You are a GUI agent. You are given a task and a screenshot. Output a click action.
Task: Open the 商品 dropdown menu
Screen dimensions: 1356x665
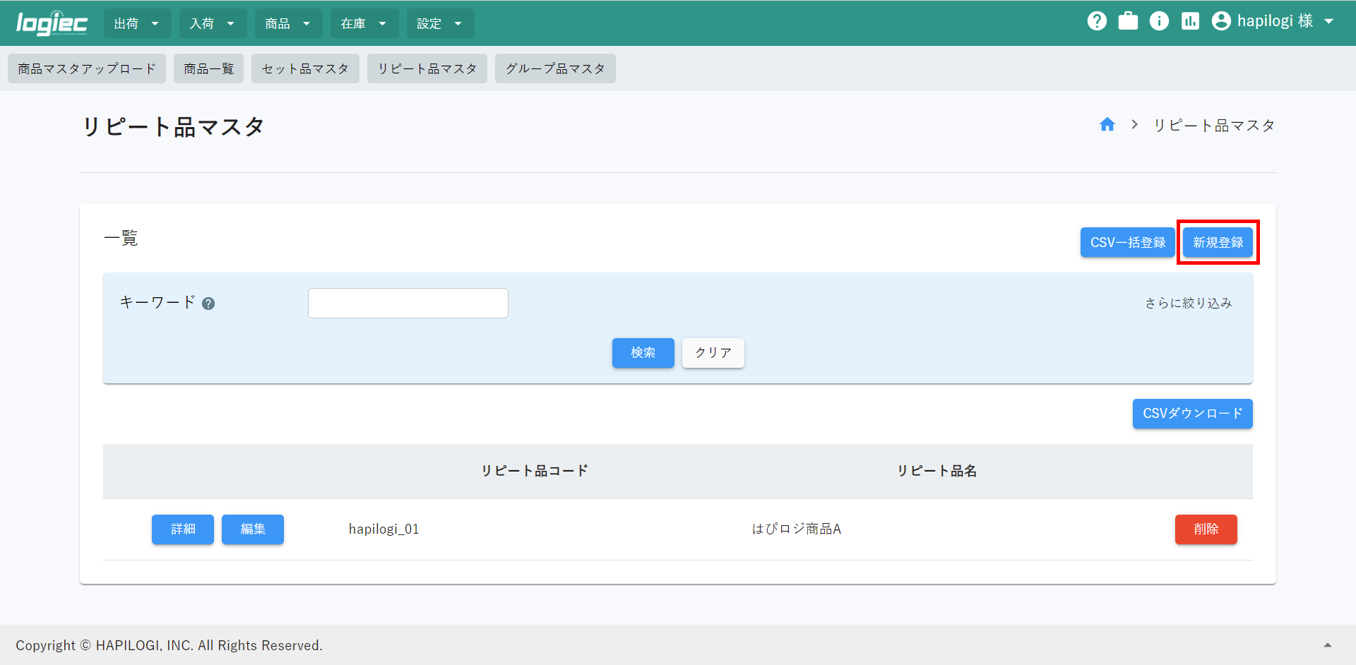288,23
